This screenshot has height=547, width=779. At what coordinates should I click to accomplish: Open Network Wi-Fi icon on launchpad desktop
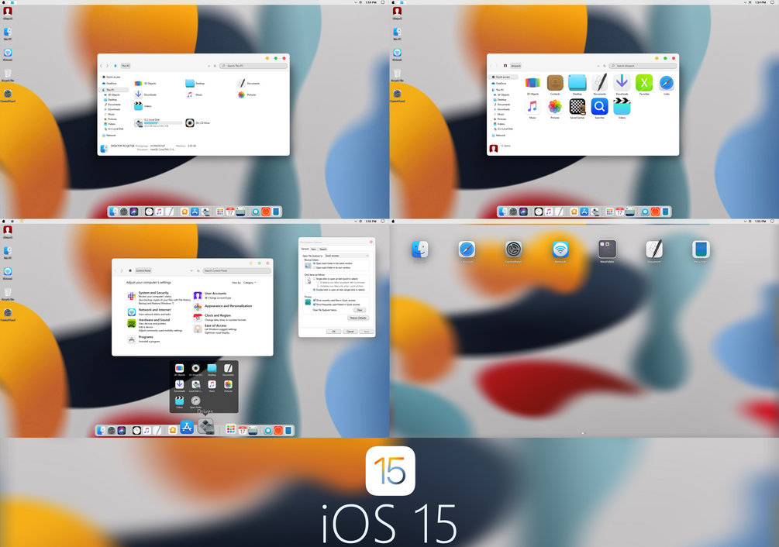pos(560,249)
